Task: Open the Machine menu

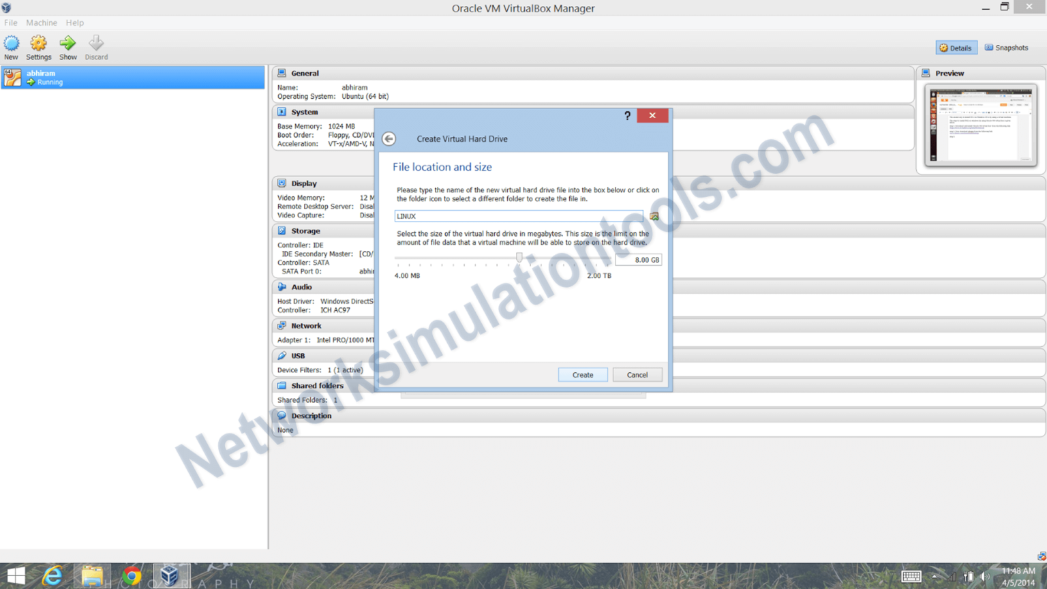Action: pyautogui.click(x=42, y=22)
